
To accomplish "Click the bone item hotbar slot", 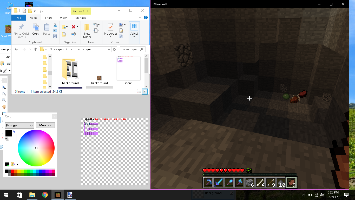I will (x=260, y=183).
